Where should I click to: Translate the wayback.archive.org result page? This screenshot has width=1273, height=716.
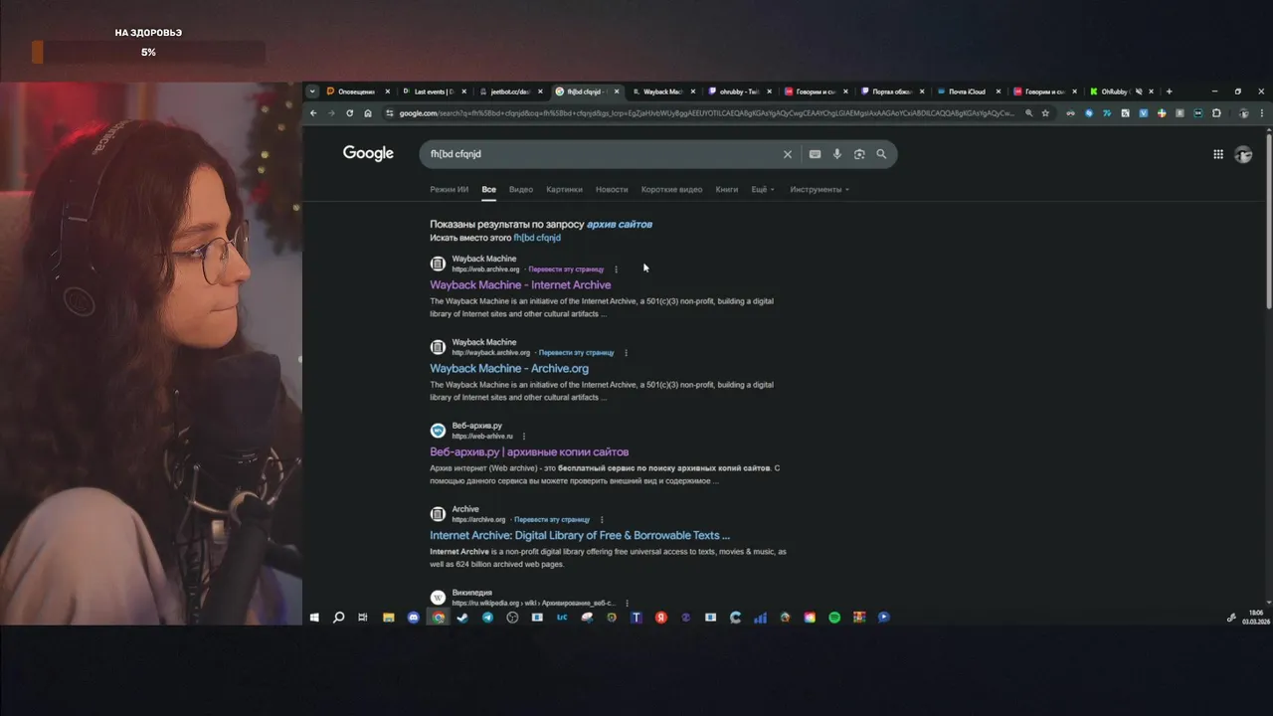click(x=577, y=353)
